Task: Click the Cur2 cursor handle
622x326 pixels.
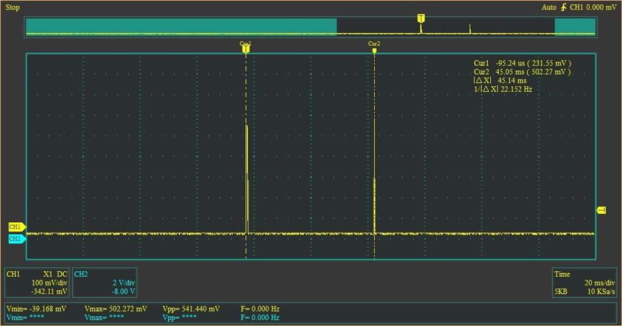Action: pyautogui.click(x=374, y=50)
